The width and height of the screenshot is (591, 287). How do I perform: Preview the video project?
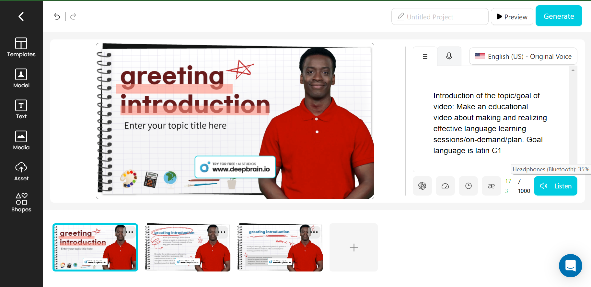(x=512, y=16)
